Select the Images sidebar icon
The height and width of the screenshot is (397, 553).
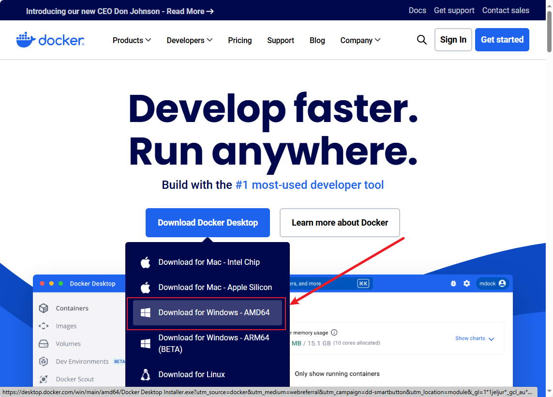click(x=44, y=326)
